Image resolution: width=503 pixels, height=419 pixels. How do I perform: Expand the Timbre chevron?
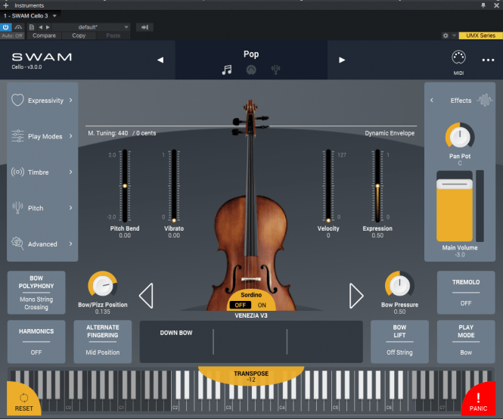(70, 172)
